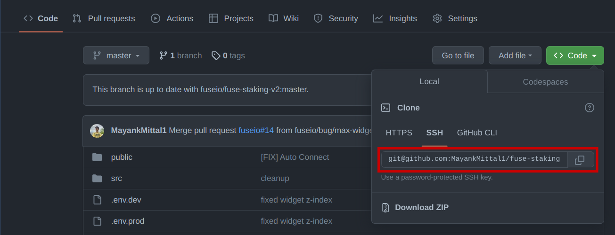Click Download ZIP

(x=421, y=207)
